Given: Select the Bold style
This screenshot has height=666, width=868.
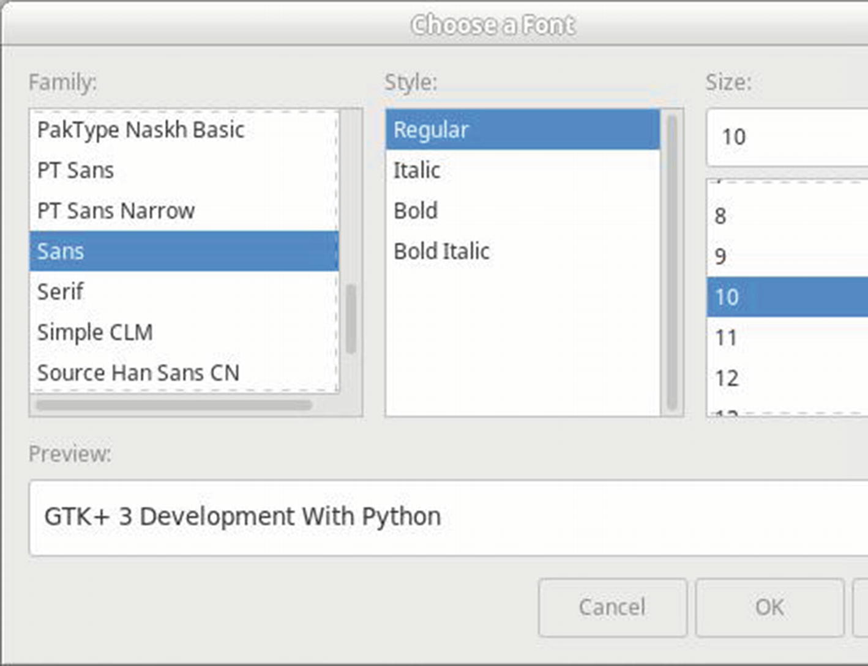Looking at the screenshot, I should click(416, 211).
